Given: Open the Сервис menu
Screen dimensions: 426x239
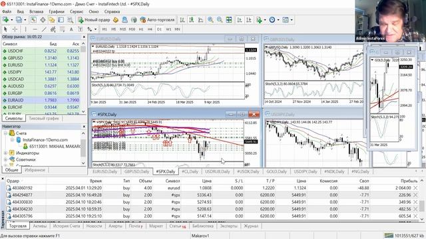Looking at the screenshot, I should click(77, 12).
